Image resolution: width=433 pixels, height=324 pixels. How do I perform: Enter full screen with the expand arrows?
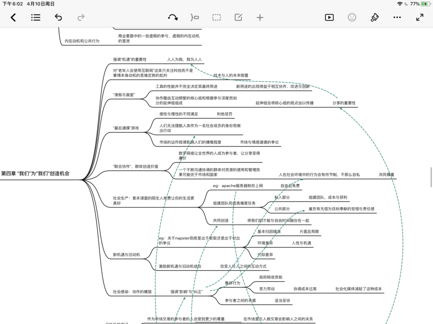click(x=420, y=18)
